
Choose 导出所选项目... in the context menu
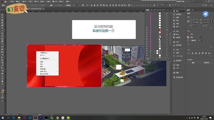pyautogui.click(x=48, y=74)
